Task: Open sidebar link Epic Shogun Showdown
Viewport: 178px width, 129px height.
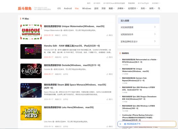Action: pos(139,98)
